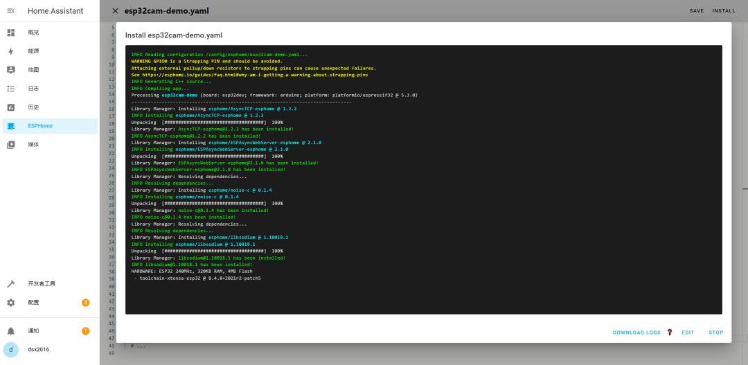Open the 概览 overview dashboard icon
Screen dimensions: 748x365
(x=11, y=33)
